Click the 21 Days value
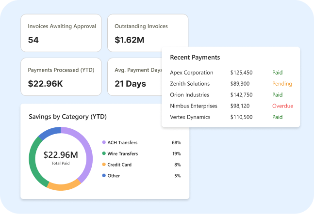 (131, 84)
